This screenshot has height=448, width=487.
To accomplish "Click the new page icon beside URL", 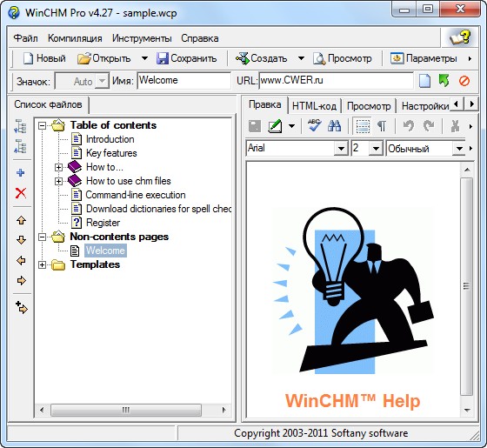I will (424, 81).
